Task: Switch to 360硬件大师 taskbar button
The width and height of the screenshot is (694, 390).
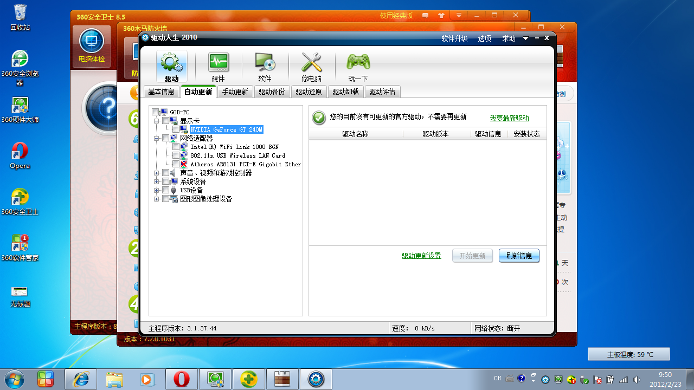Action: pyautogui.click(x=215, y=379)
